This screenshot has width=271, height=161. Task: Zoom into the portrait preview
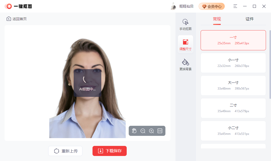coord(151,131)
